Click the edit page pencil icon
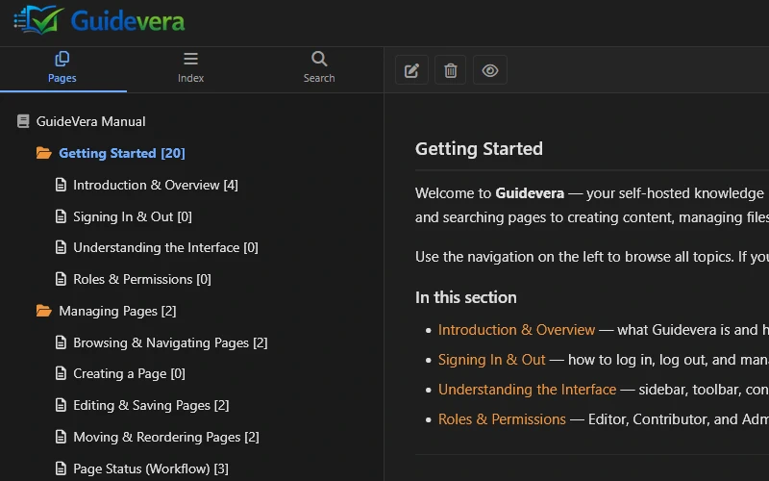This screenshot has width=769, height=481. pos(411,70)
